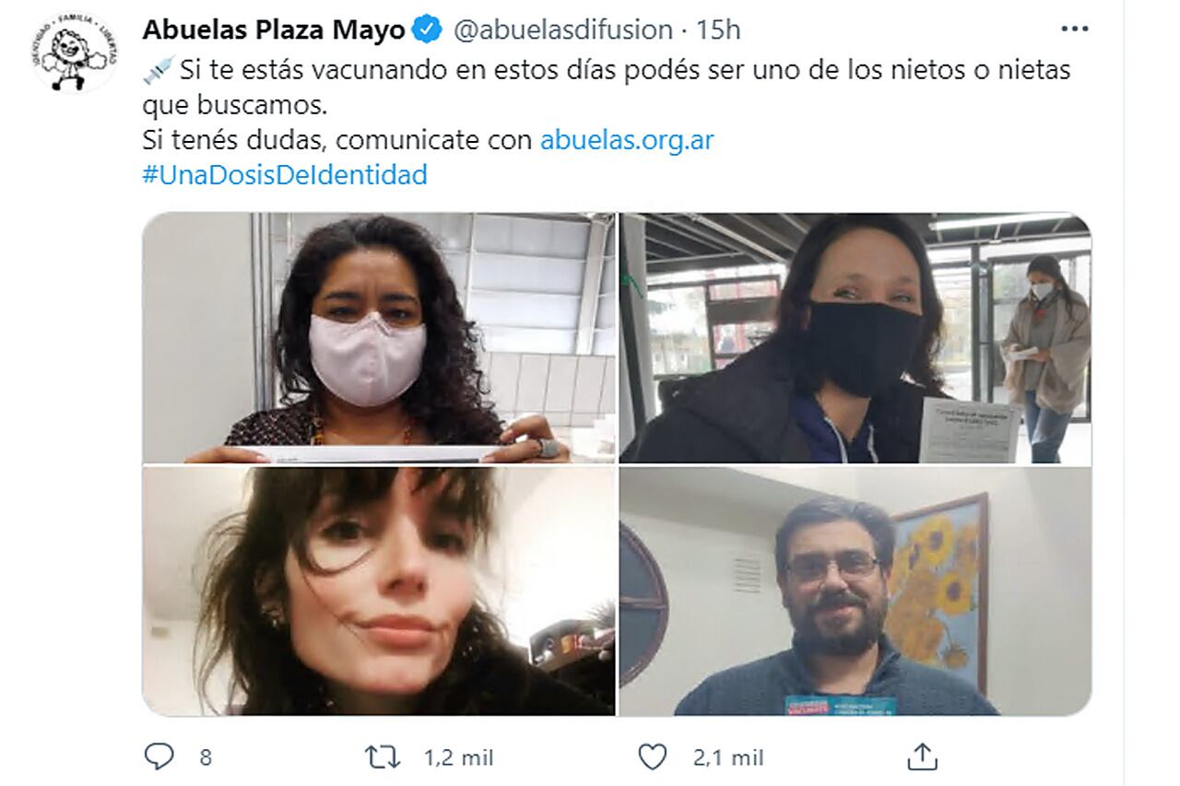Click the #UnaDosisDeIdentidad hashtag
1180x786 pixels.
pos(285,175)
